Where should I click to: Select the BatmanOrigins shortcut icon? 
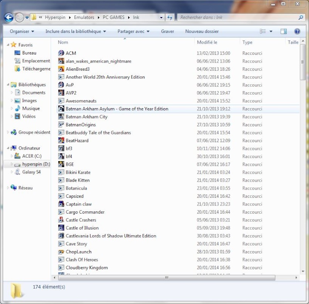point(61,124)
